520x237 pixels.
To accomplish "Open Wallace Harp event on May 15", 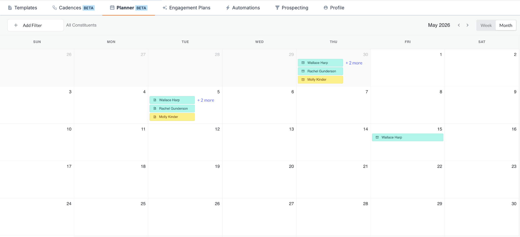I will point(408,137).
